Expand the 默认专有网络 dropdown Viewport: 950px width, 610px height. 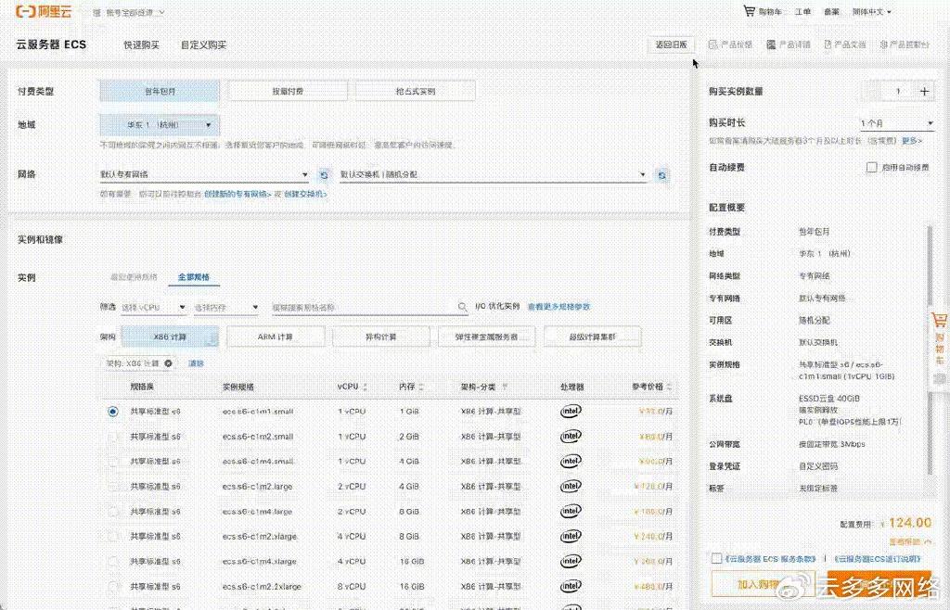(205, 174)
